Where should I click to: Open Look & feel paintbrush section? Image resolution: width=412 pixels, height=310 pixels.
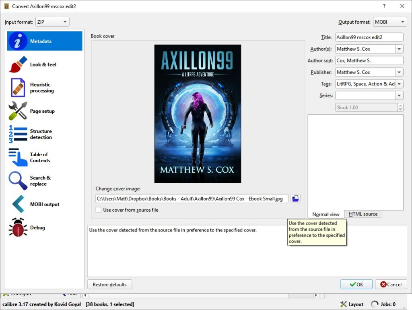point(45,64)
